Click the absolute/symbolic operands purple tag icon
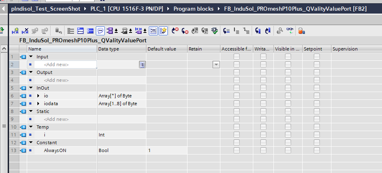Viewport: 382px width, 173px height. click(x=110, y=31)
